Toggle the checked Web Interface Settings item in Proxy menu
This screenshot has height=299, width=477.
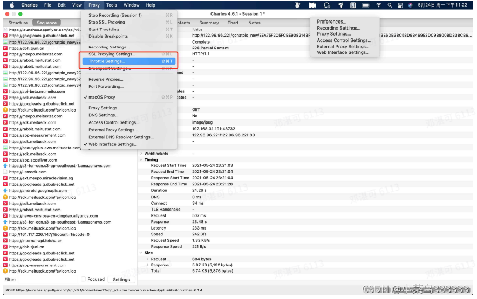[128, 144]
